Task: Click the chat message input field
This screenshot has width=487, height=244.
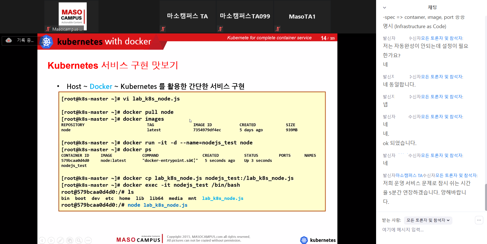Action: click(422, 230)
